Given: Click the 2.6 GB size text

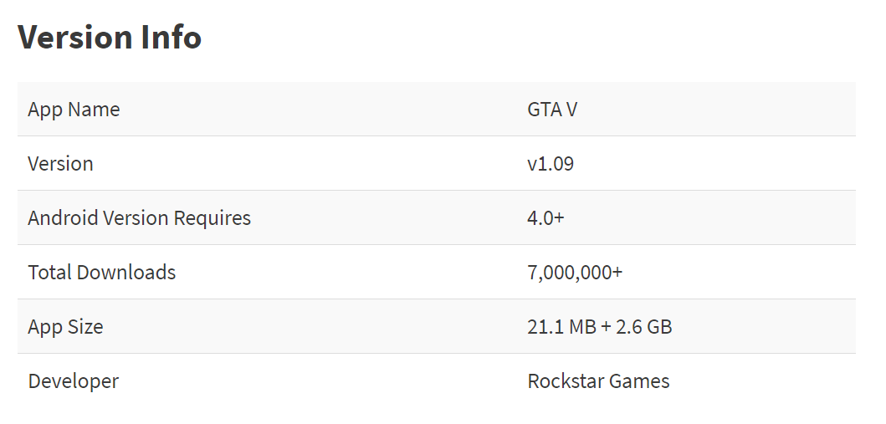Looking at the screenshot, I should point(643,327).
